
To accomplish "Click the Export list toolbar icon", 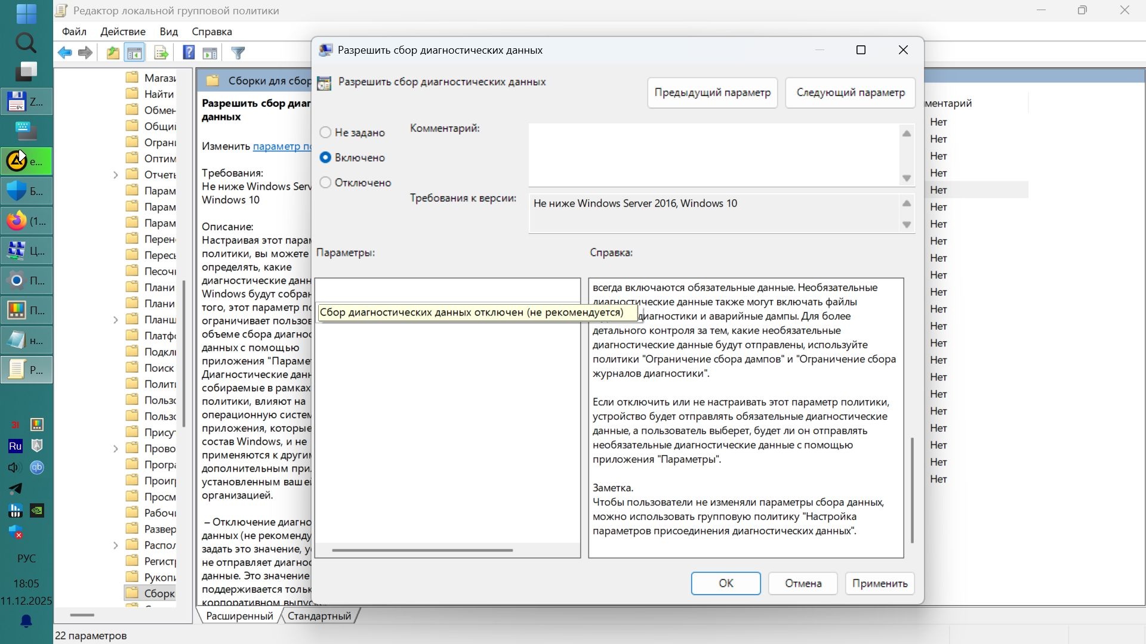I will [161, 53].
